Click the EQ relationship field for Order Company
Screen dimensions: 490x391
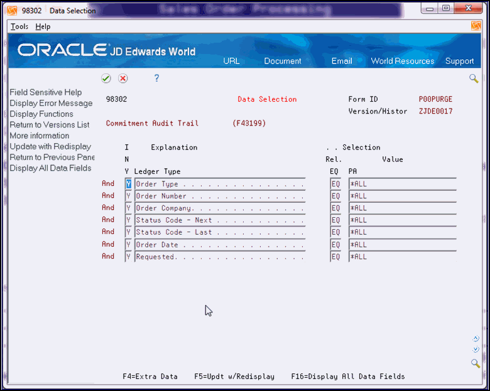(335, 208)
